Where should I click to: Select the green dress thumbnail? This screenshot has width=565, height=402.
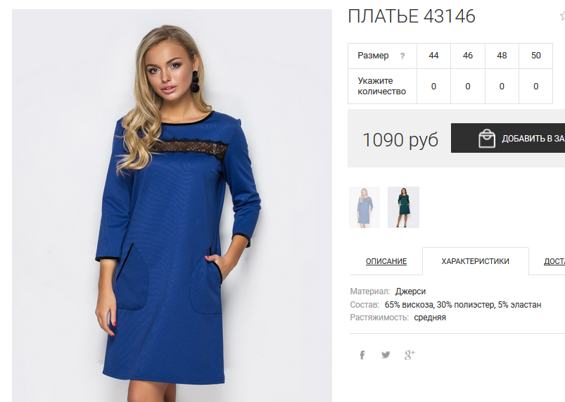point(403,207)
